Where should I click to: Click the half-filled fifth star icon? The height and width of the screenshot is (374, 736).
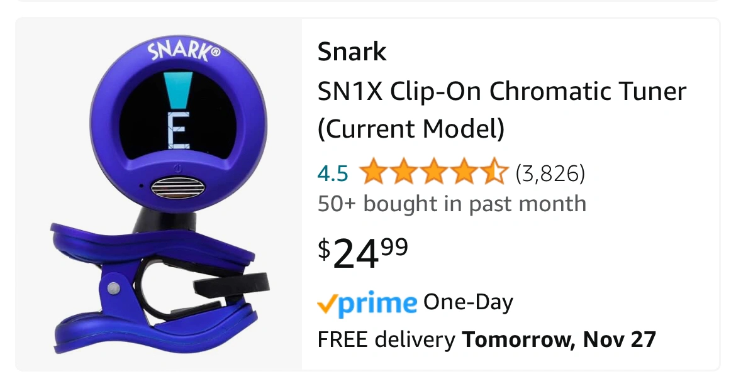click(x=494, y=172)
